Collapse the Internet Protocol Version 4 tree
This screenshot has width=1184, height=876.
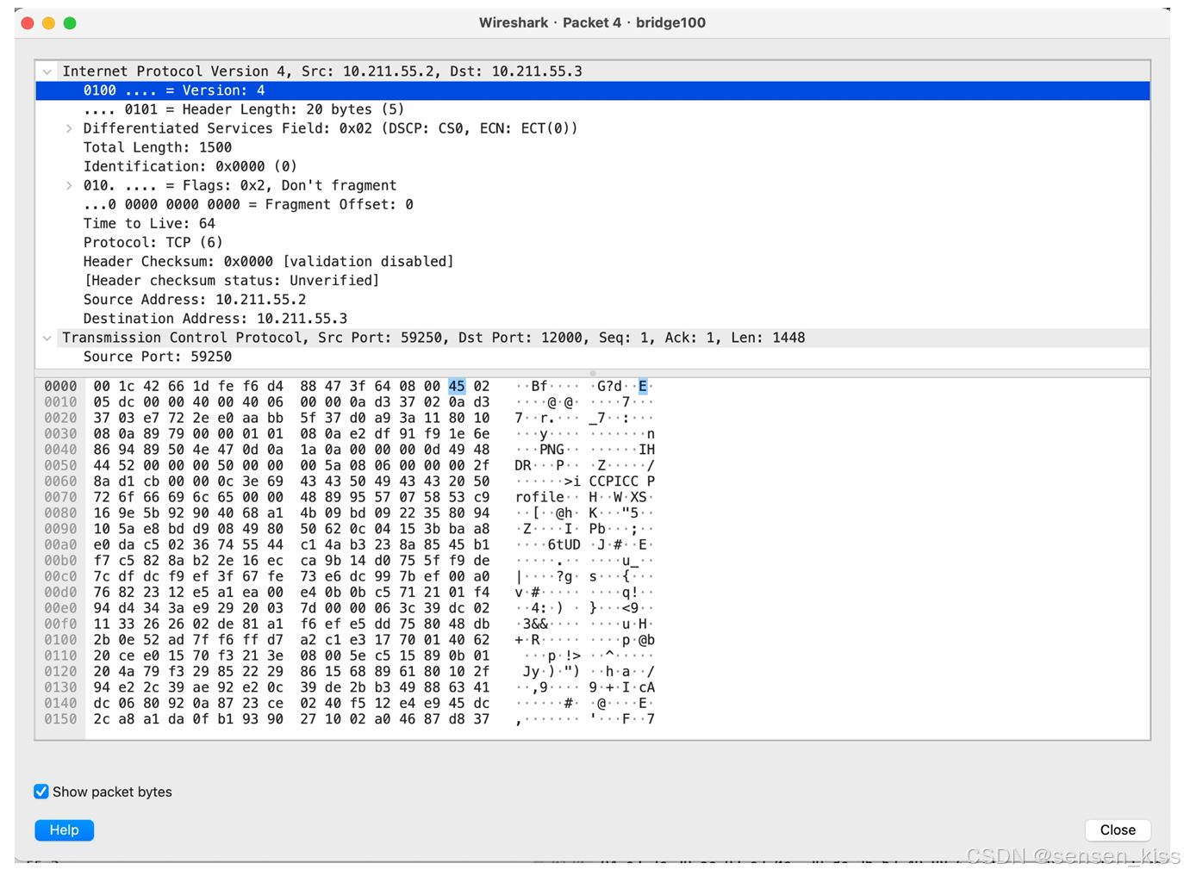tap(47, 71)
